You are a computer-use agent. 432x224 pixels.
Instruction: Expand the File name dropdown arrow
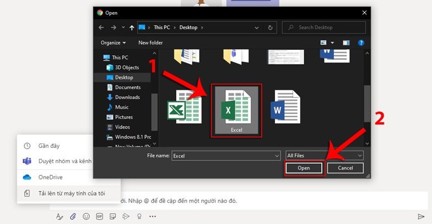[x=277, y=156]
